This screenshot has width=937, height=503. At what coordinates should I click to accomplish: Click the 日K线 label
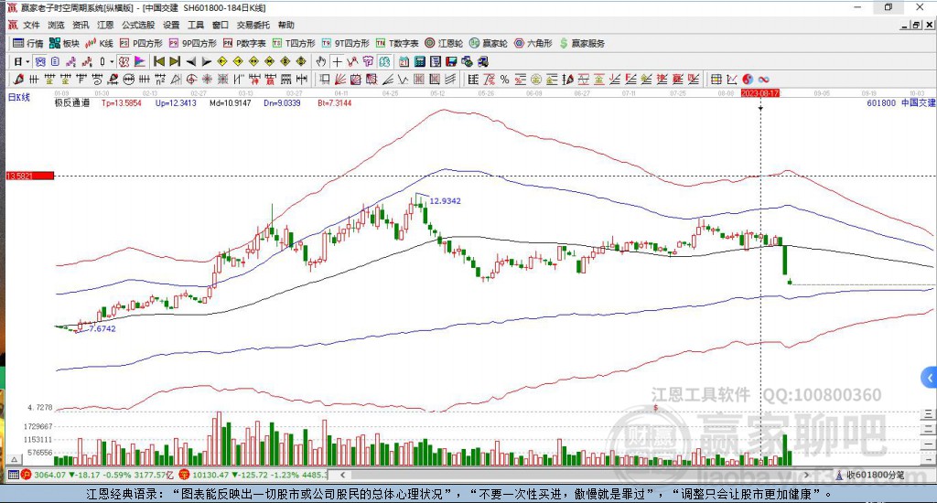pyautogui.click(x=18, y=97)
